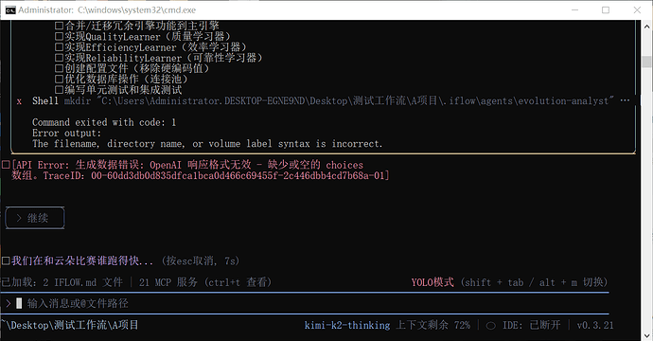Maximize the cmd.exe window
Viewport: 653px width, 341px height.
pos(606,10)
